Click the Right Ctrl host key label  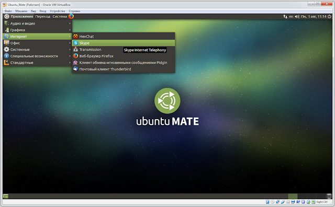coord(322,202)
